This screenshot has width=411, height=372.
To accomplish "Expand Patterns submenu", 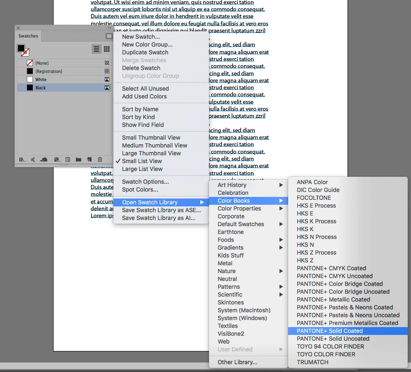I will pos(248,287).
